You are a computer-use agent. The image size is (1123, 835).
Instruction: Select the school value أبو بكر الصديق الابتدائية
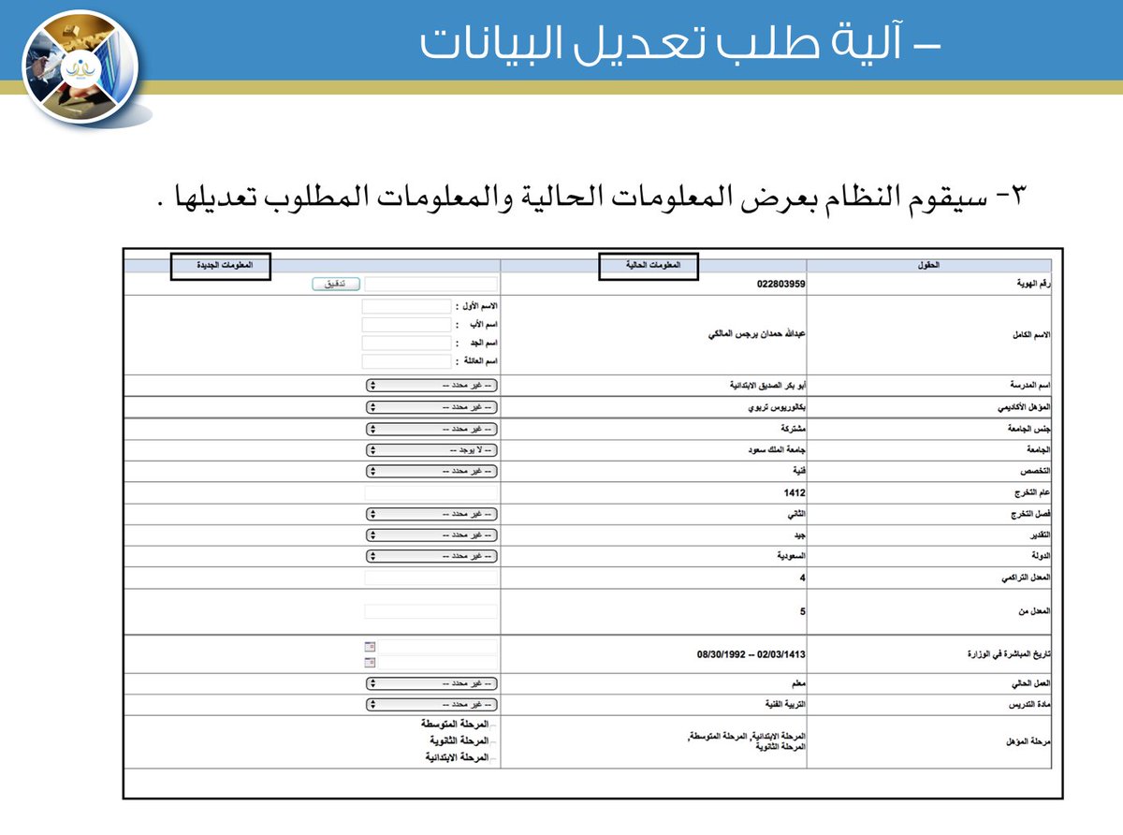767,385
